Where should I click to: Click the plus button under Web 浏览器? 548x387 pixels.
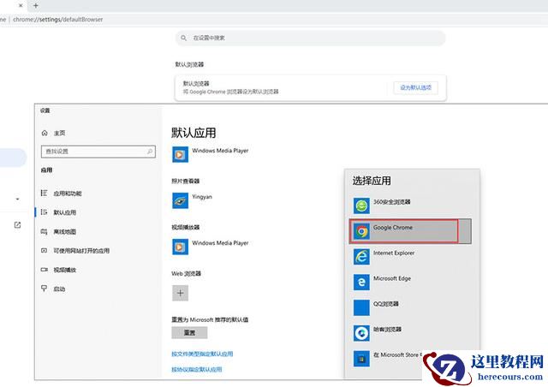(x=181, y=293)
